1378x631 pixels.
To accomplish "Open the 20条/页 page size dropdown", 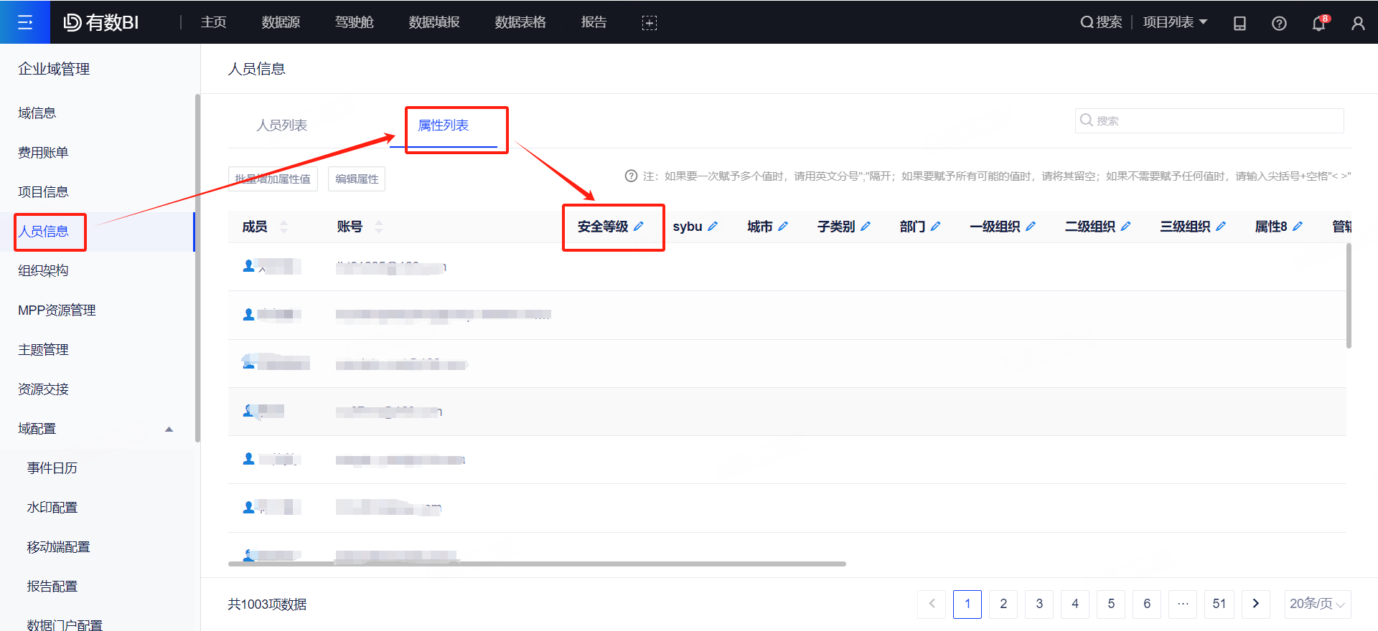I will pyautogui.click(x=1317, y=604).
